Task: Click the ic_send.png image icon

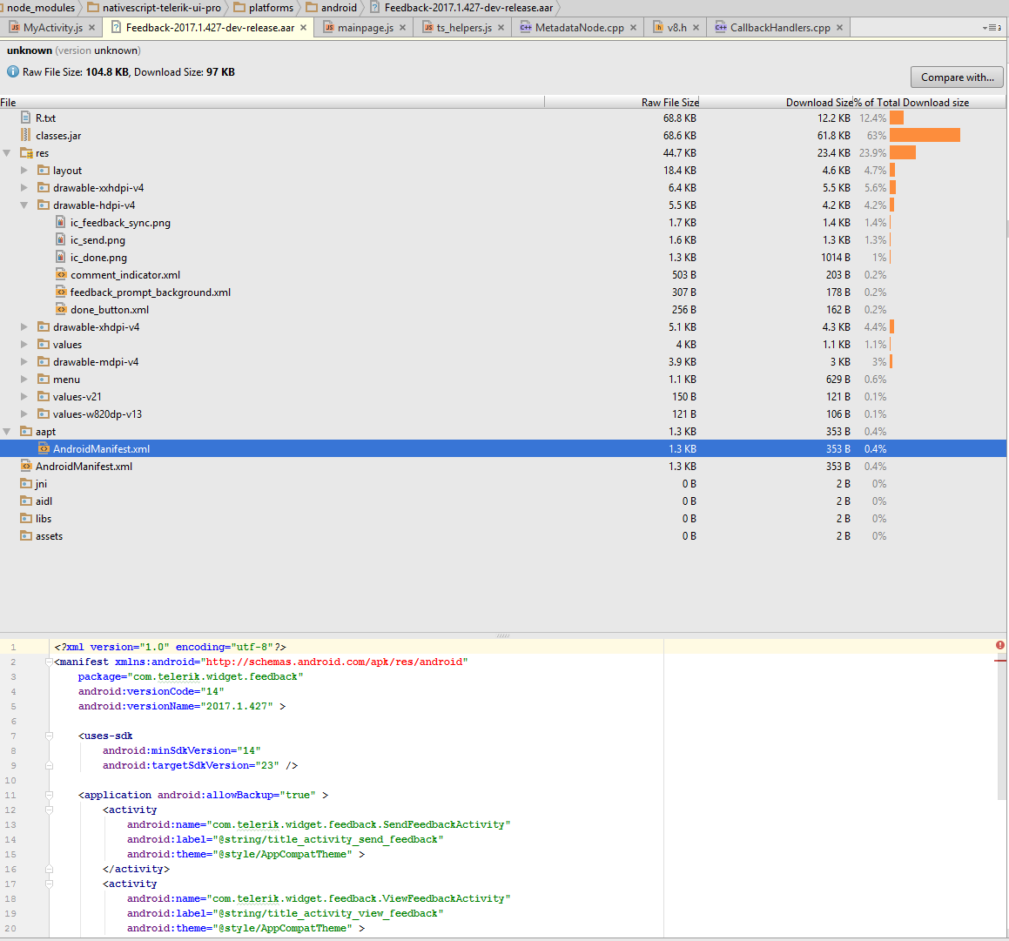Action: [x=60, y=239]
